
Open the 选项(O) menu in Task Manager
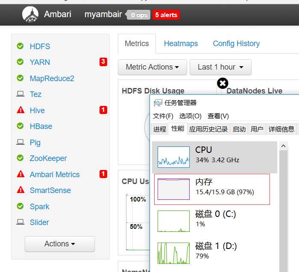coord(190,116)
